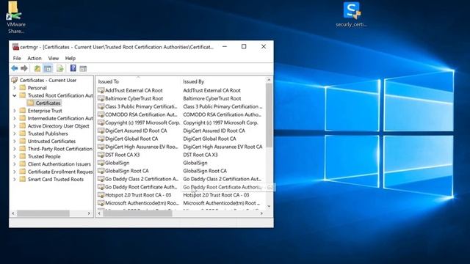The width and height of the screenshot is (470, 264).
Task: Toggle Show/Hide Console Tree toolbar icon
Action: coord(48,68)
